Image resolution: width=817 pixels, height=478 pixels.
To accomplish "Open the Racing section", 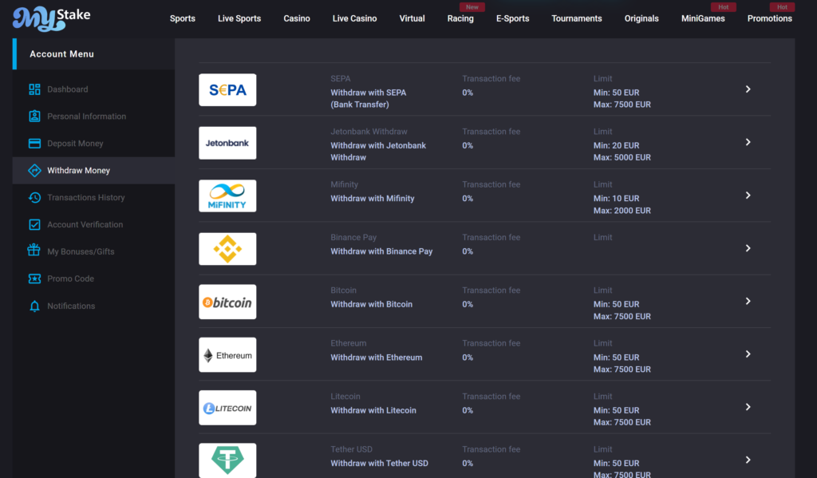I will [460, 19].
